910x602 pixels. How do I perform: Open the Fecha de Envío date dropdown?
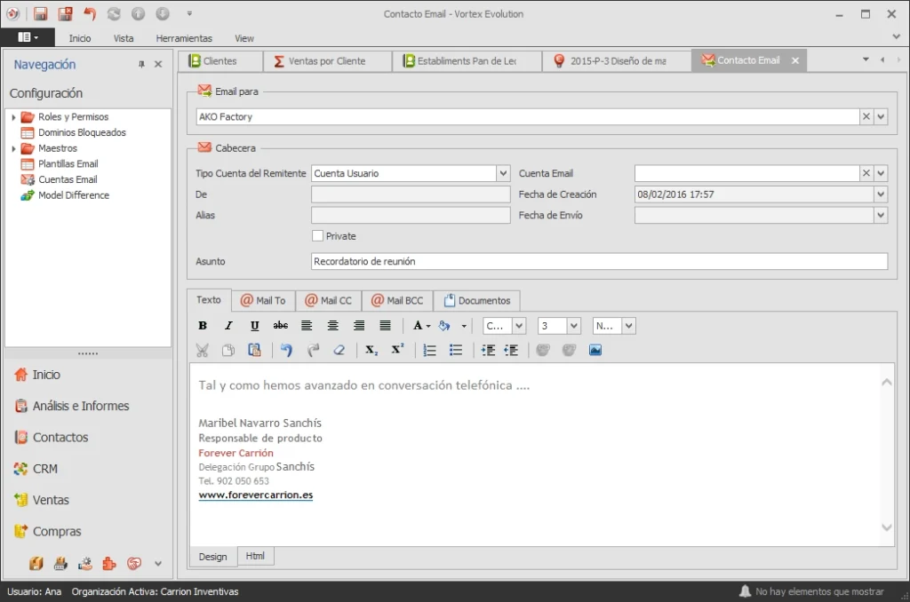click(x=881, y=215)
